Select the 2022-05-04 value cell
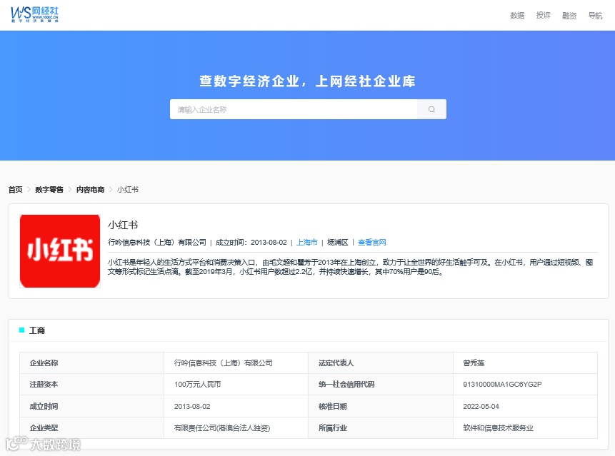615x456 pixels. pos(525,406)
